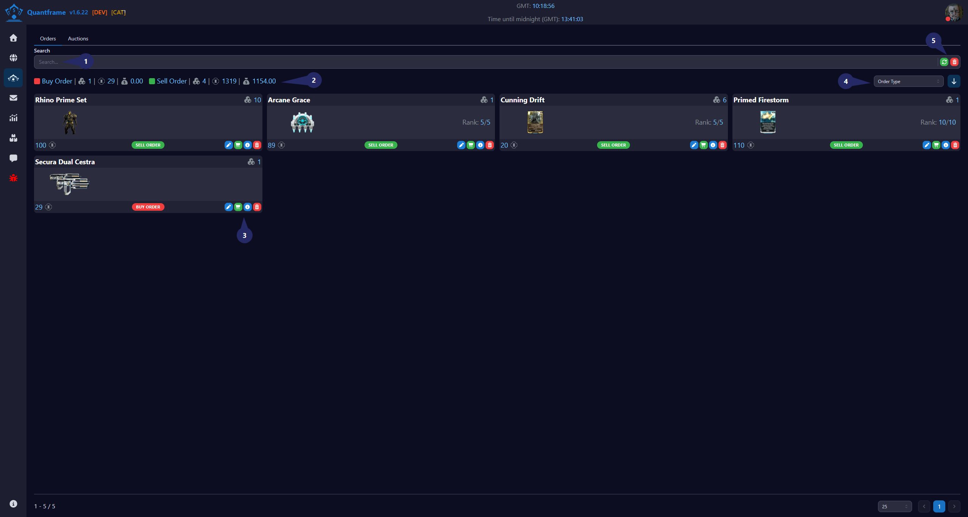
Task: Click the Cunning Drift mod image
Action: point(535,122)
